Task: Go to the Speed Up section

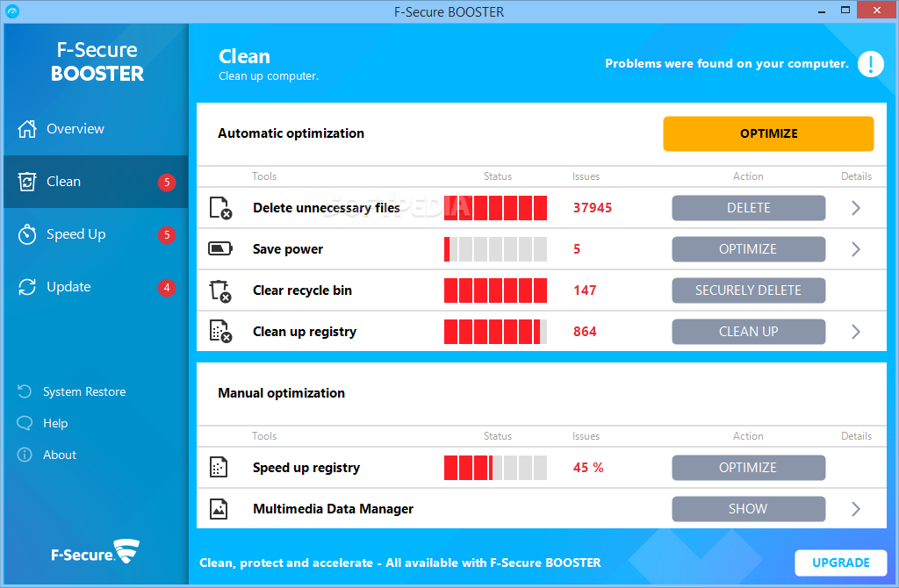Action: coord(96,234)
